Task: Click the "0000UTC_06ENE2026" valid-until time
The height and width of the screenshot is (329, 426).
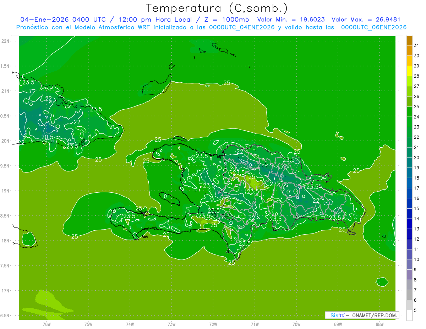Action: pos(374,27)
